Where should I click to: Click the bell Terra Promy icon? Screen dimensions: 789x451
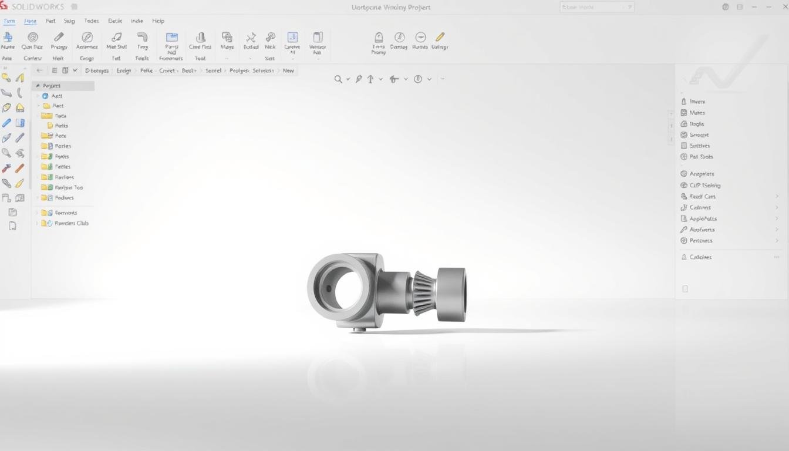point(379,37)
